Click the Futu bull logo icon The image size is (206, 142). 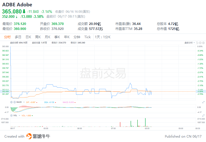[29, 136]
